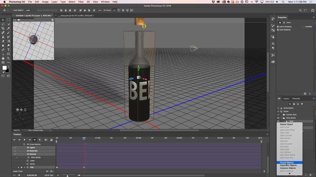Click the Roll 3D Object mode icon

click(119, 10)
